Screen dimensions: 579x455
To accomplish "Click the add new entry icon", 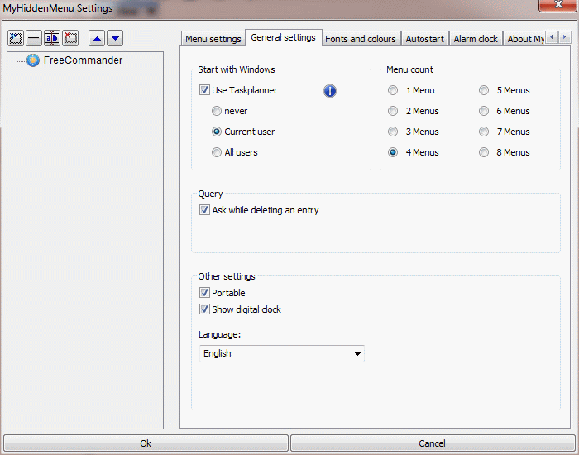I will pyautogui.click(x=16, y=38).
